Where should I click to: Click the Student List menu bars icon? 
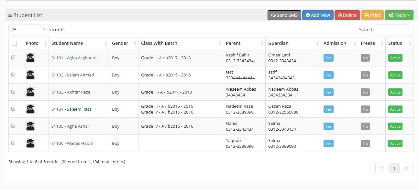click(10, 15)
